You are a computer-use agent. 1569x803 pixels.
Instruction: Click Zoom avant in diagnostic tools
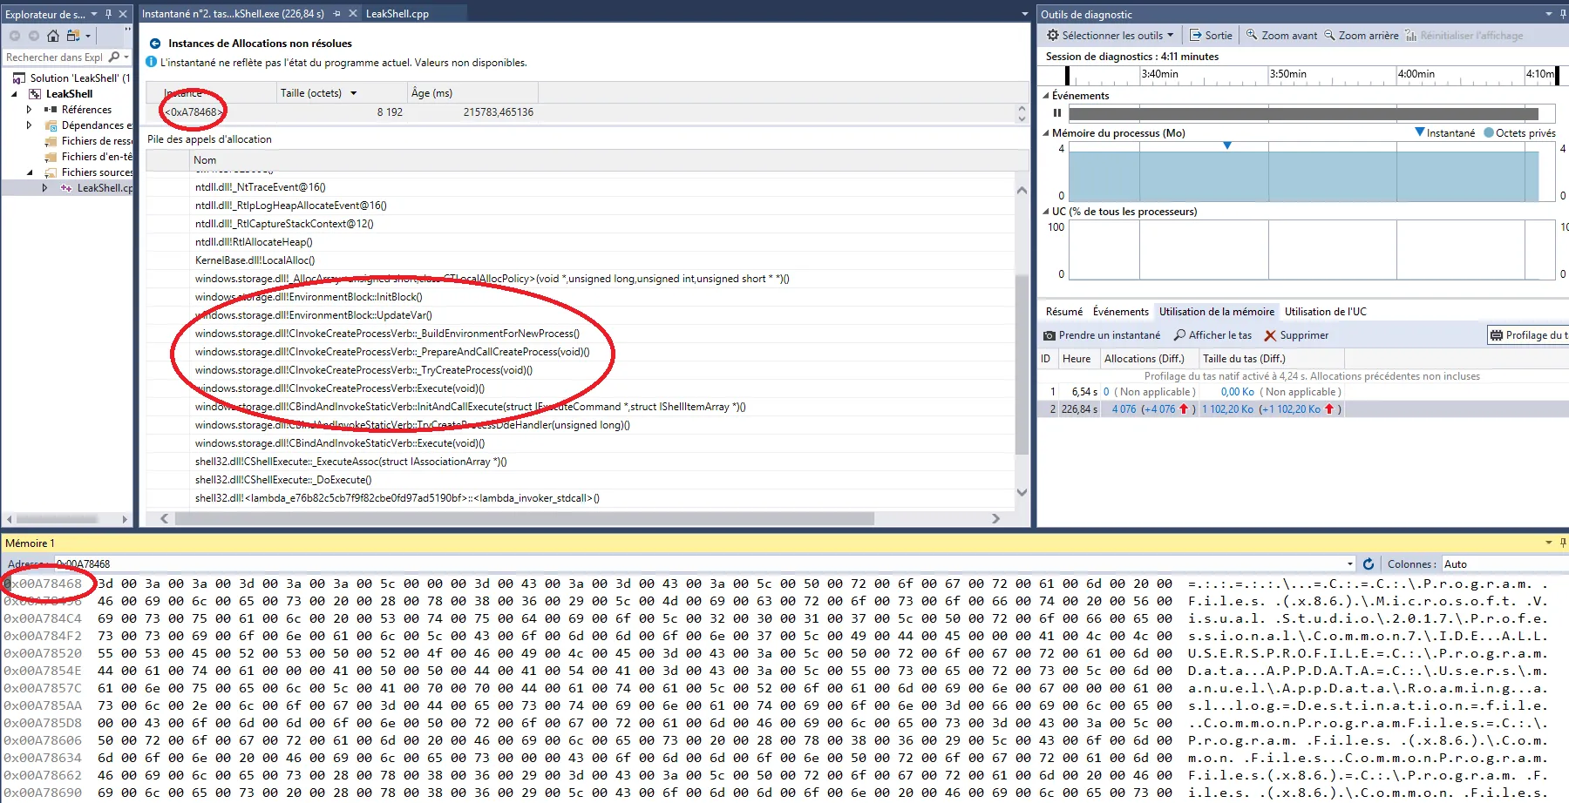[1281, 36]
